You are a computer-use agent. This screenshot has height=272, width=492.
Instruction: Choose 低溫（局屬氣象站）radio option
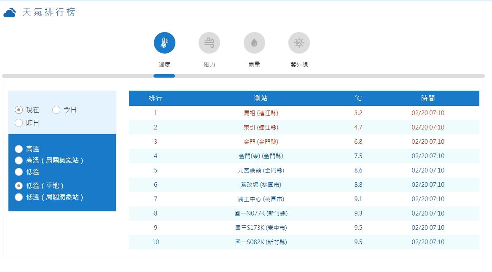click(19, 197)
